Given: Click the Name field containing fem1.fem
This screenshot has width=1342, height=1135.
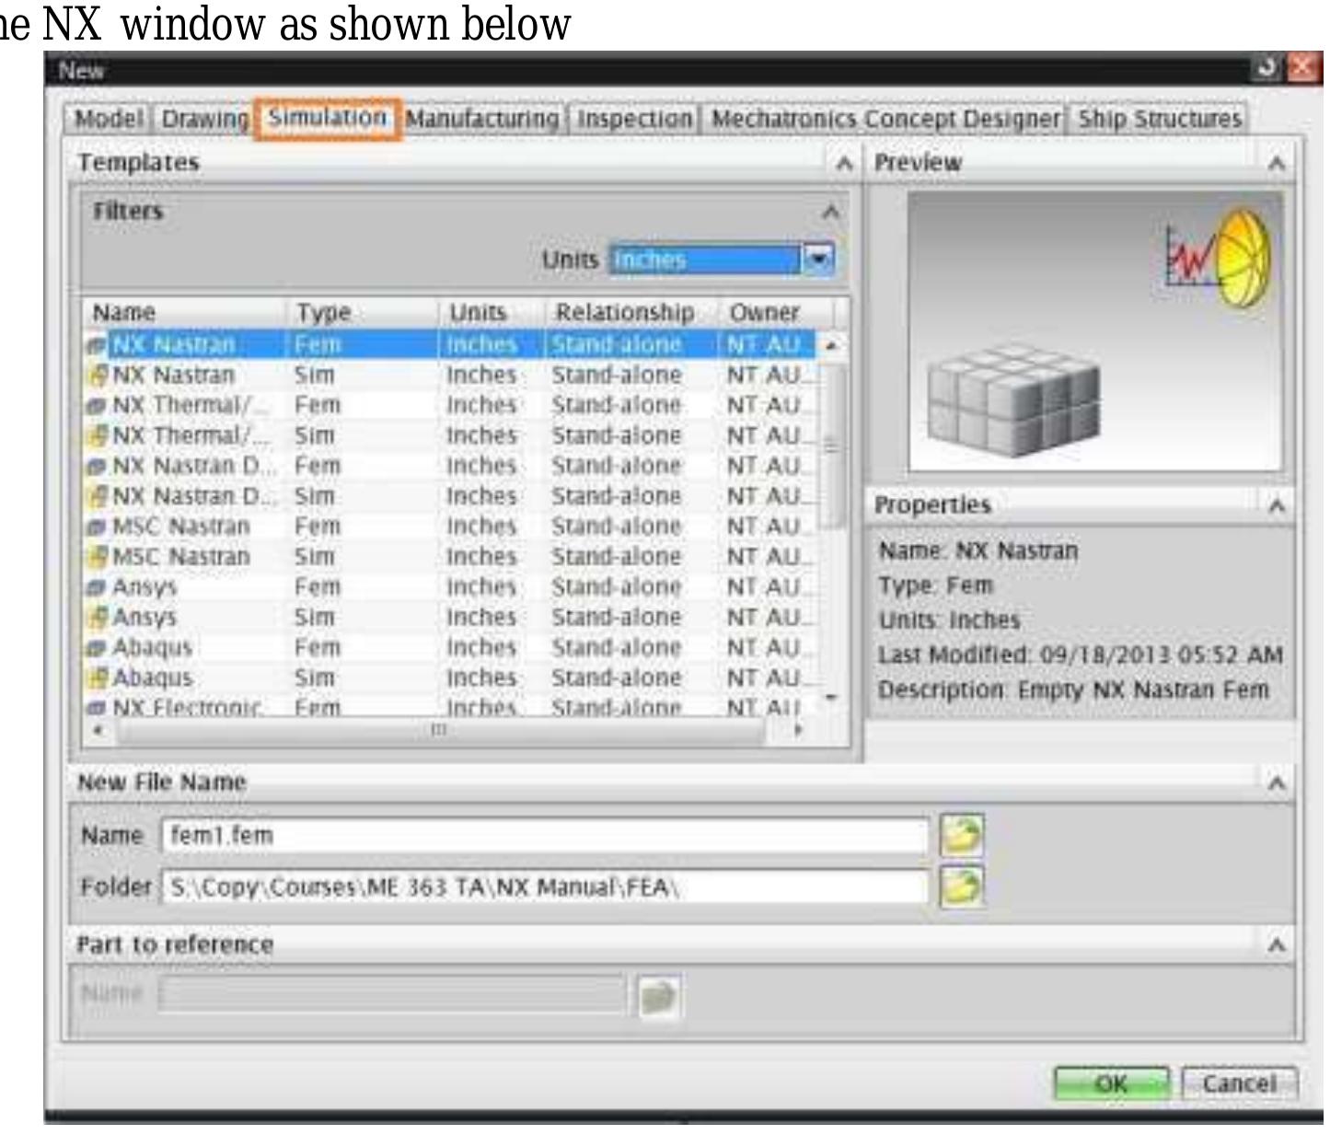Looking at the screenshot, I should coord(545,836).
